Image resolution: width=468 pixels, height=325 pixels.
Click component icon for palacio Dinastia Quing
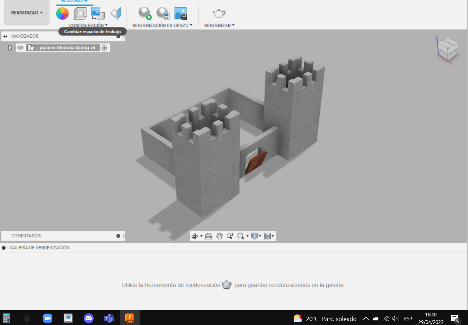[x=31, y=48]
